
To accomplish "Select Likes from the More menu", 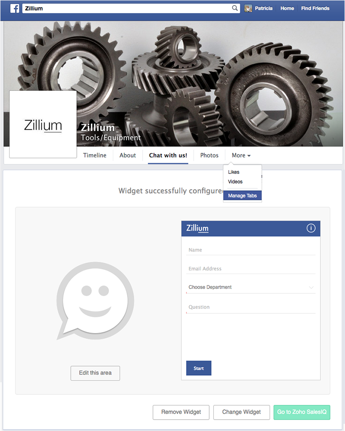I will pyautogui.click(x=234, y=172).
